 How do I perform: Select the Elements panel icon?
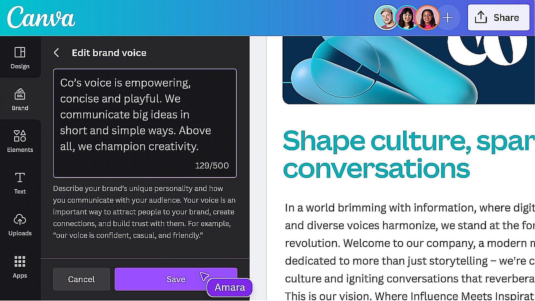pyautogui.click(x=20, y=141)
